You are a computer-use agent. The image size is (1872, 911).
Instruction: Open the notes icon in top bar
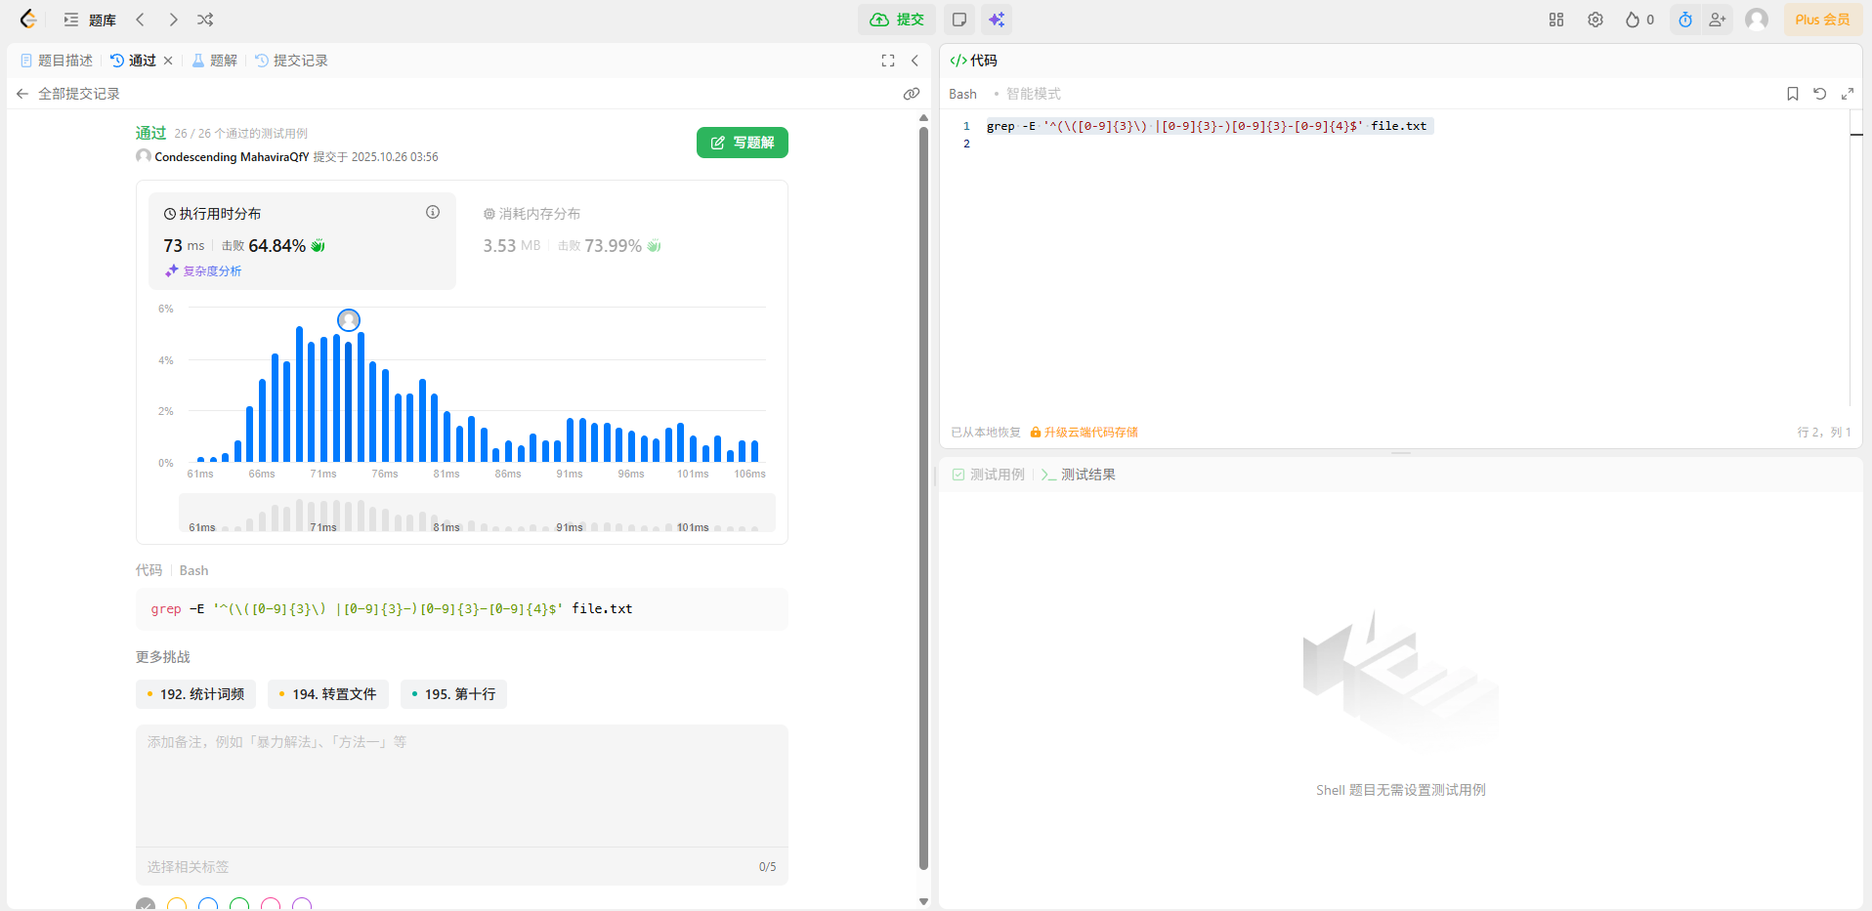tap(959, 20)
